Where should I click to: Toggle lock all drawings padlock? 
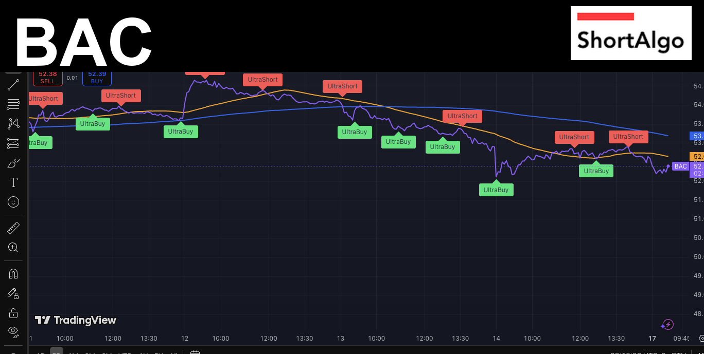13,313
